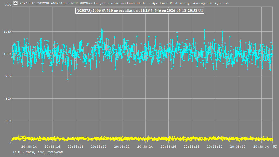Select the 20:38:14 time tick label
This screenshot has height=157, width=279.
(29, 147)
